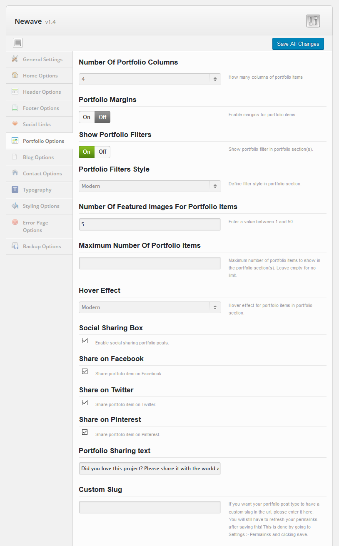Open the Number Of Portfolio Columns dropdown
This screenshot has width=339, height=546.
tap(150, 79)
